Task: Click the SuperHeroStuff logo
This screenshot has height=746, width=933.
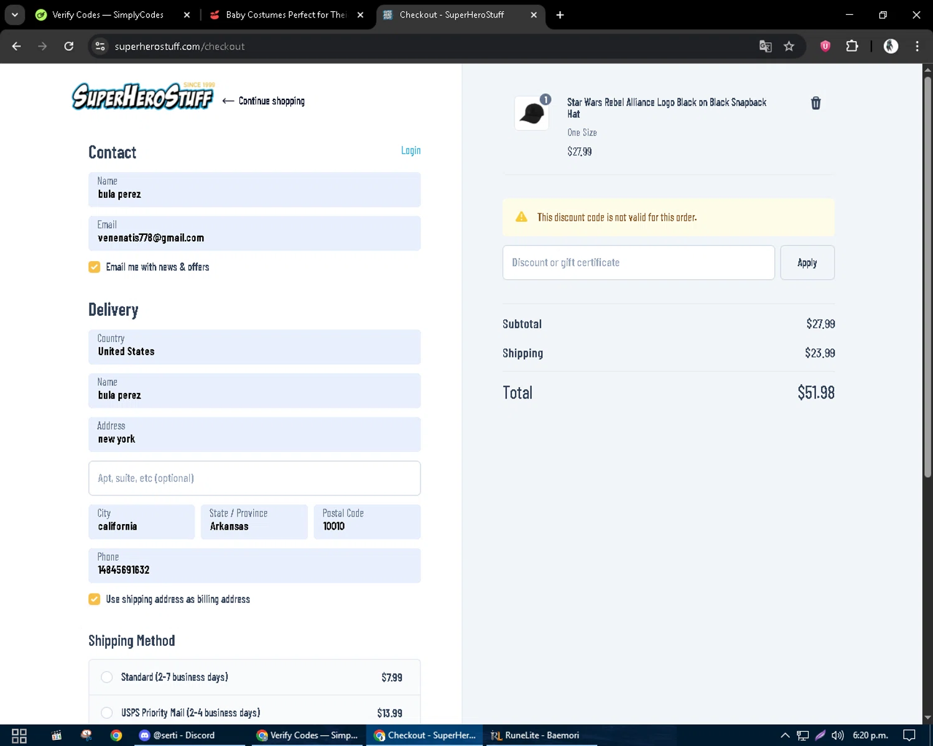Action: click(x=143, y=96)
